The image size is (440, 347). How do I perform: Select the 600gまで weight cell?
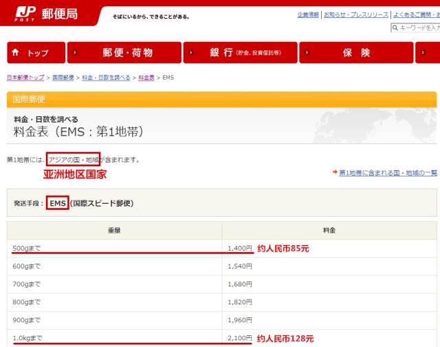pyautogui.click(x=115, y=266)
